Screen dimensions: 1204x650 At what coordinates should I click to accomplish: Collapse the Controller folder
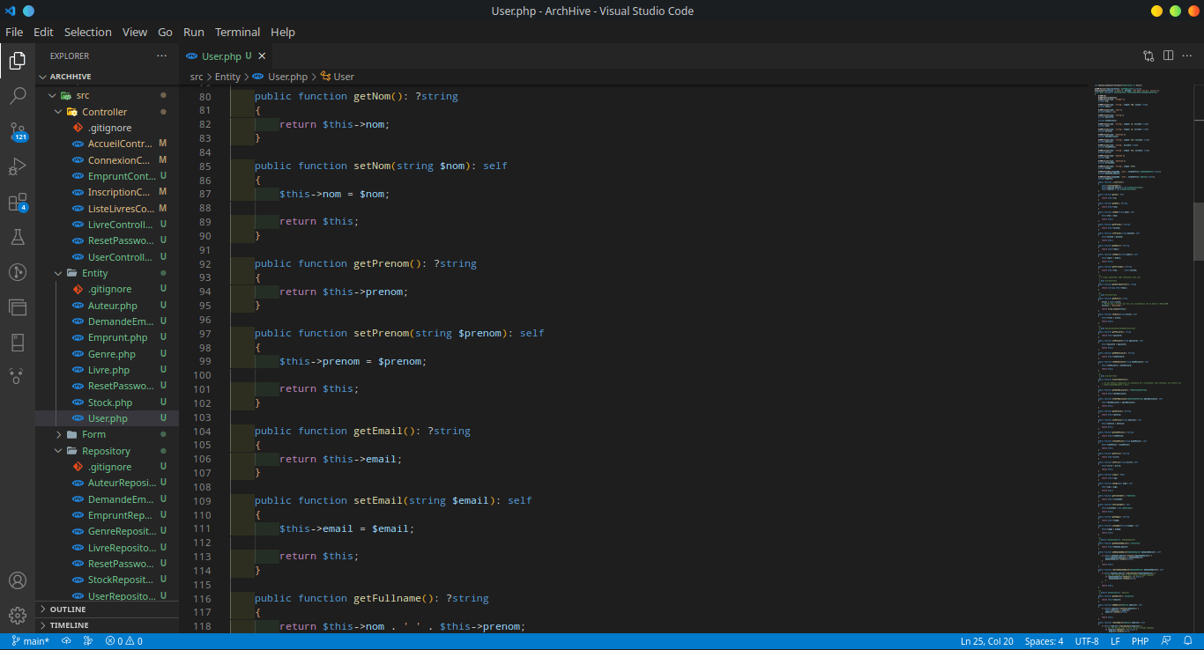(104, 112)
